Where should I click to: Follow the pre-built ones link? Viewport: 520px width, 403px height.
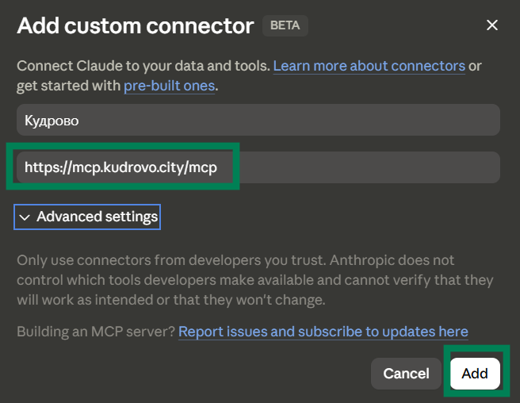(169, 86)
